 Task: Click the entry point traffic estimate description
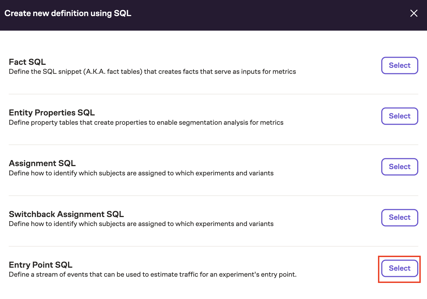pos(152,274)
